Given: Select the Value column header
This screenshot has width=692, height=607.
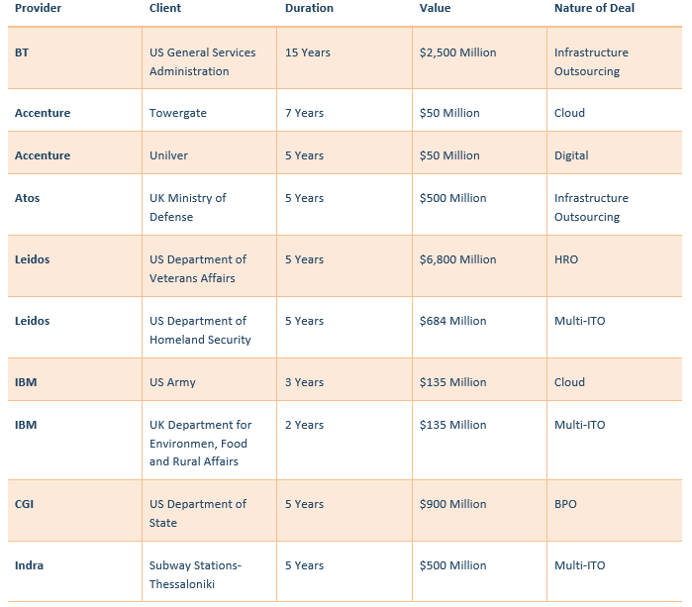Looking at the screenshot, I should [x=435, y=8].
